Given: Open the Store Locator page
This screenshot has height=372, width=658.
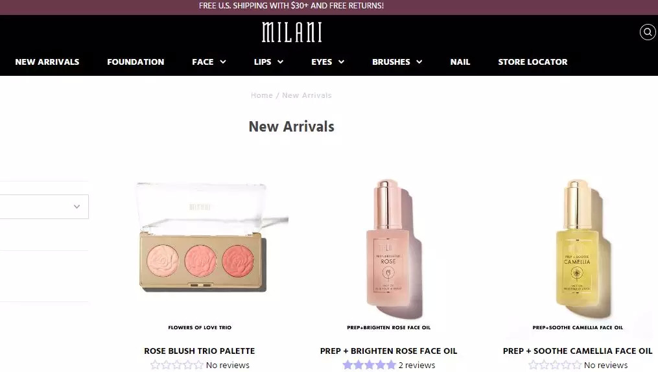Looking at the screenshot, I should click(x=532, y=62).
